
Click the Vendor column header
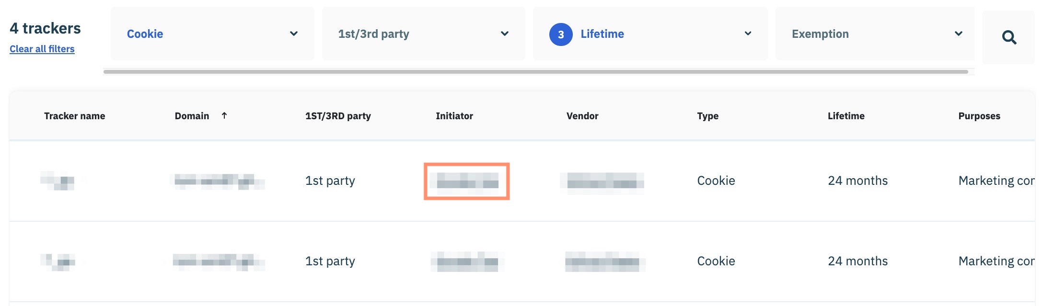[x=582, y=116]
